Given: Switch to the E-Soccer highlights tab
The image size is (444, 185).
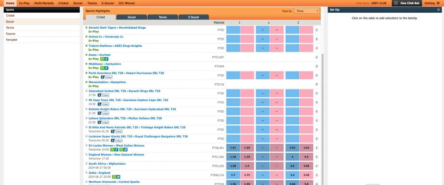Looking at the screenshot, I should [194, 17].
